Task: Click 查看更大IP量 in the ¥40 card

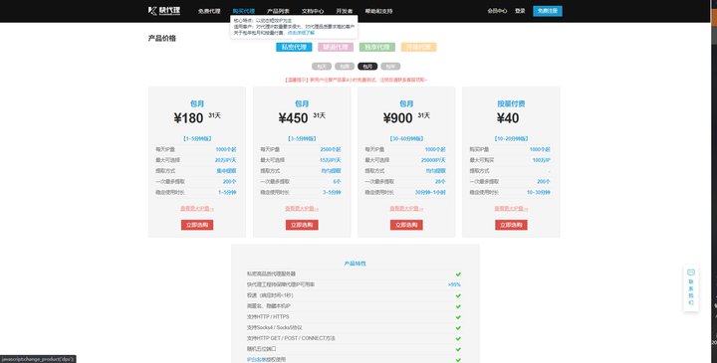Action: click(511, 208)
